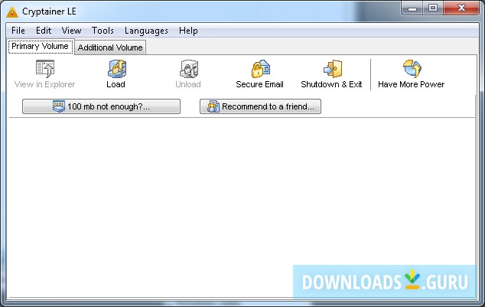Close the Cryptainer LE window
The height and width of the screenshot is (307, 485).
pos(461,8)
